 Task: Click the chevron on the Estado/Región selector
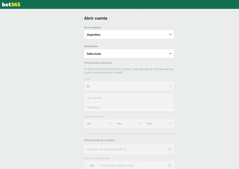click(x=170, y=53)
